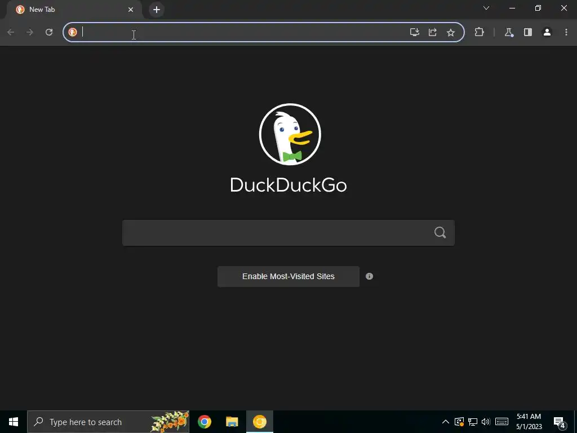Click the Chrome Canary taskbar icon
Screen dimensions: 577x433
260,422
